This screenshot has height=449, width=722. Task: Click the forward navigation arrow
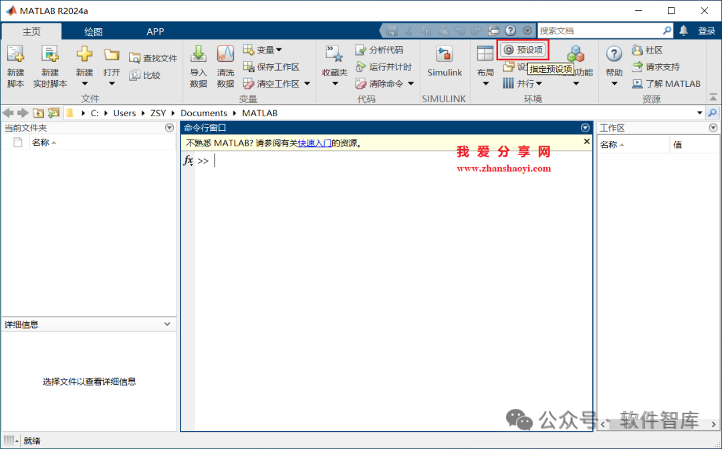pos(23,113)
